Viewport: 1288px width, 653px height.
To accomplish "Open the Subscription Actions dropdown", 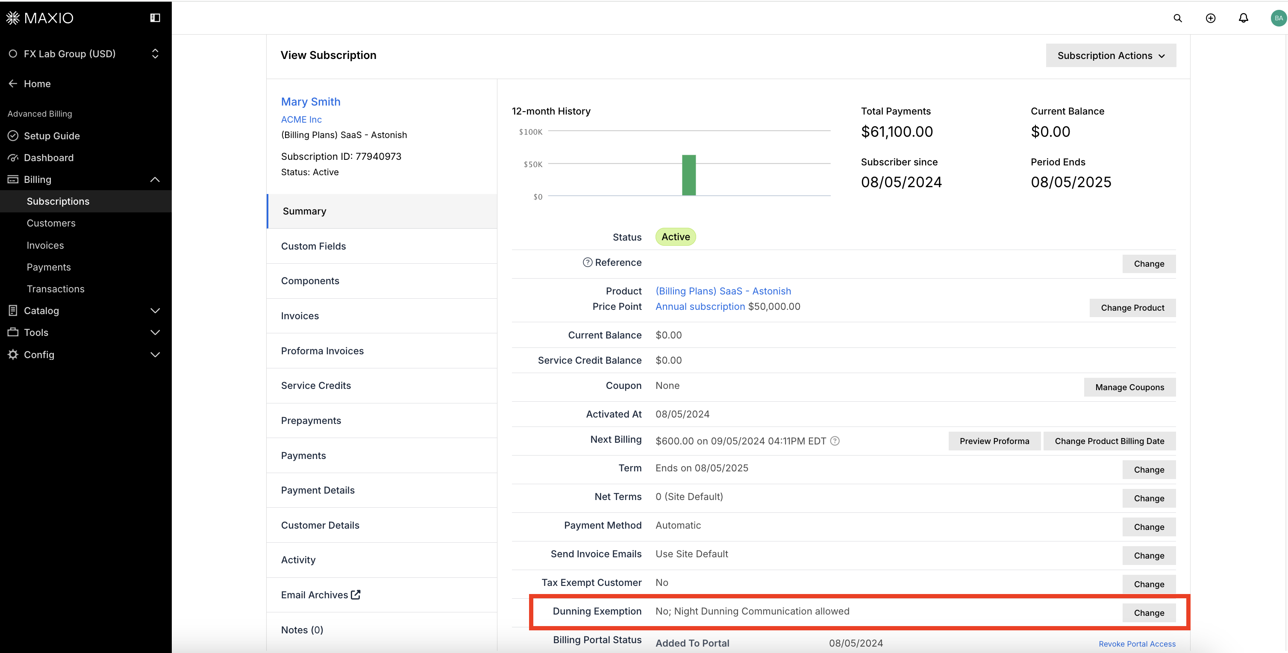I will (x=1111, y=56).
